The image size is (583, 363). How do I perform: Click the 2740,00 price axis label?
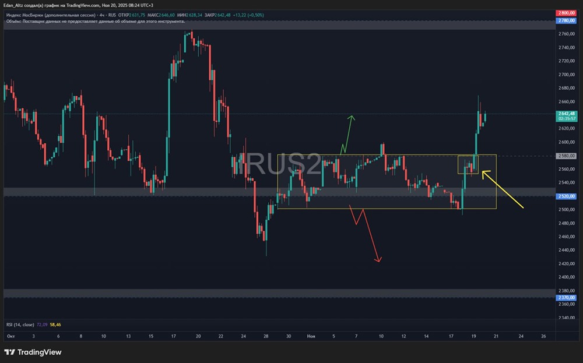(x=567, y=48)
